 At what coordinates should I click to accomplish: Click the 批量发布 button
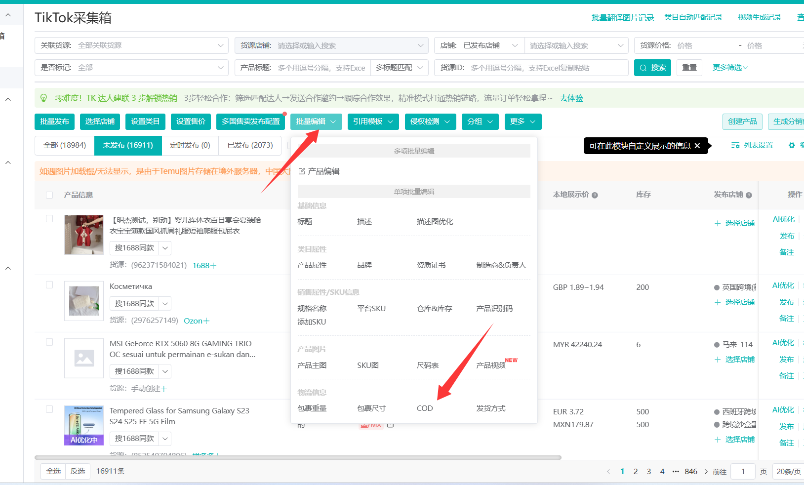[x=54, y=121]
